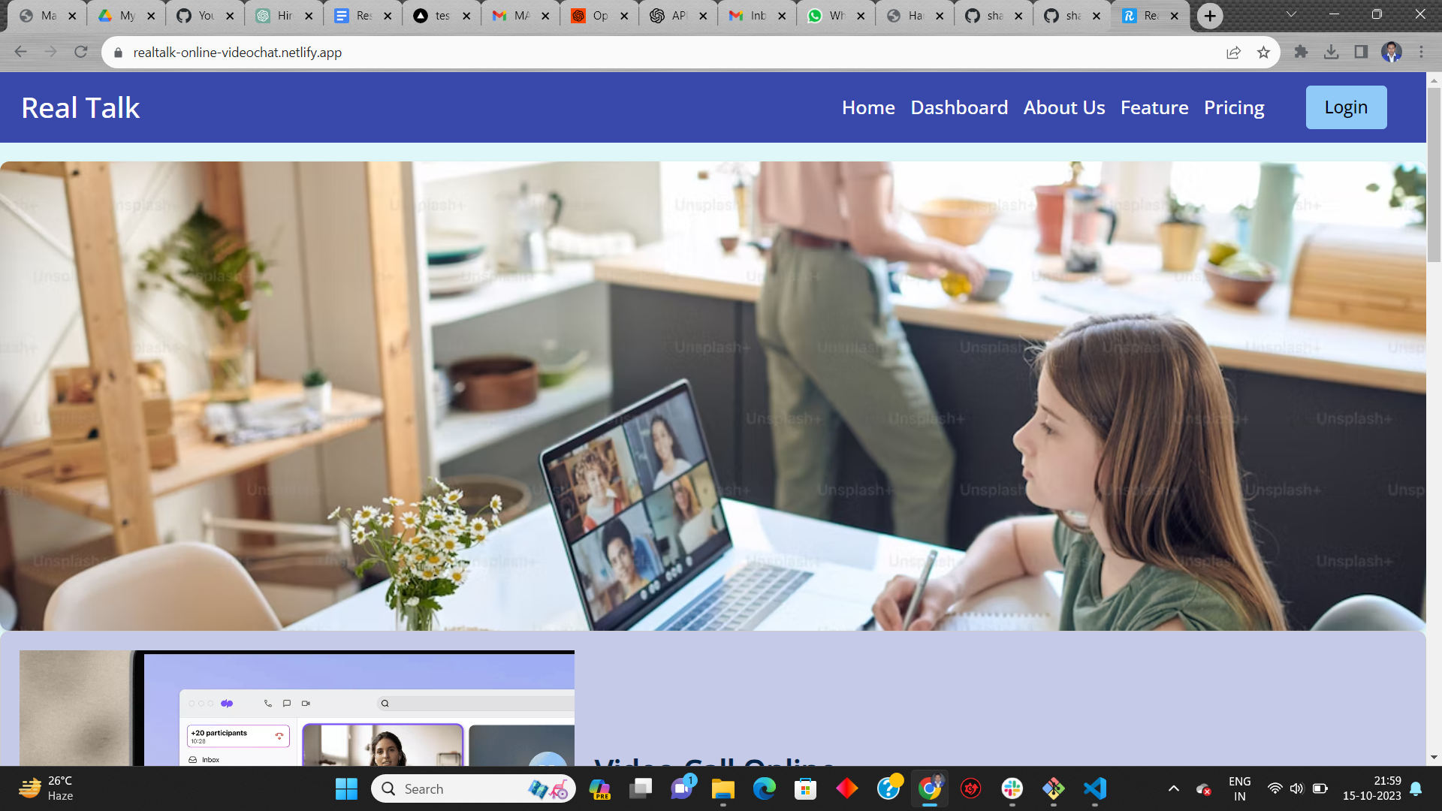Click split screen browser icon
The width and height of the screenshot is (1442, 811).
(x=1361, y=53)
